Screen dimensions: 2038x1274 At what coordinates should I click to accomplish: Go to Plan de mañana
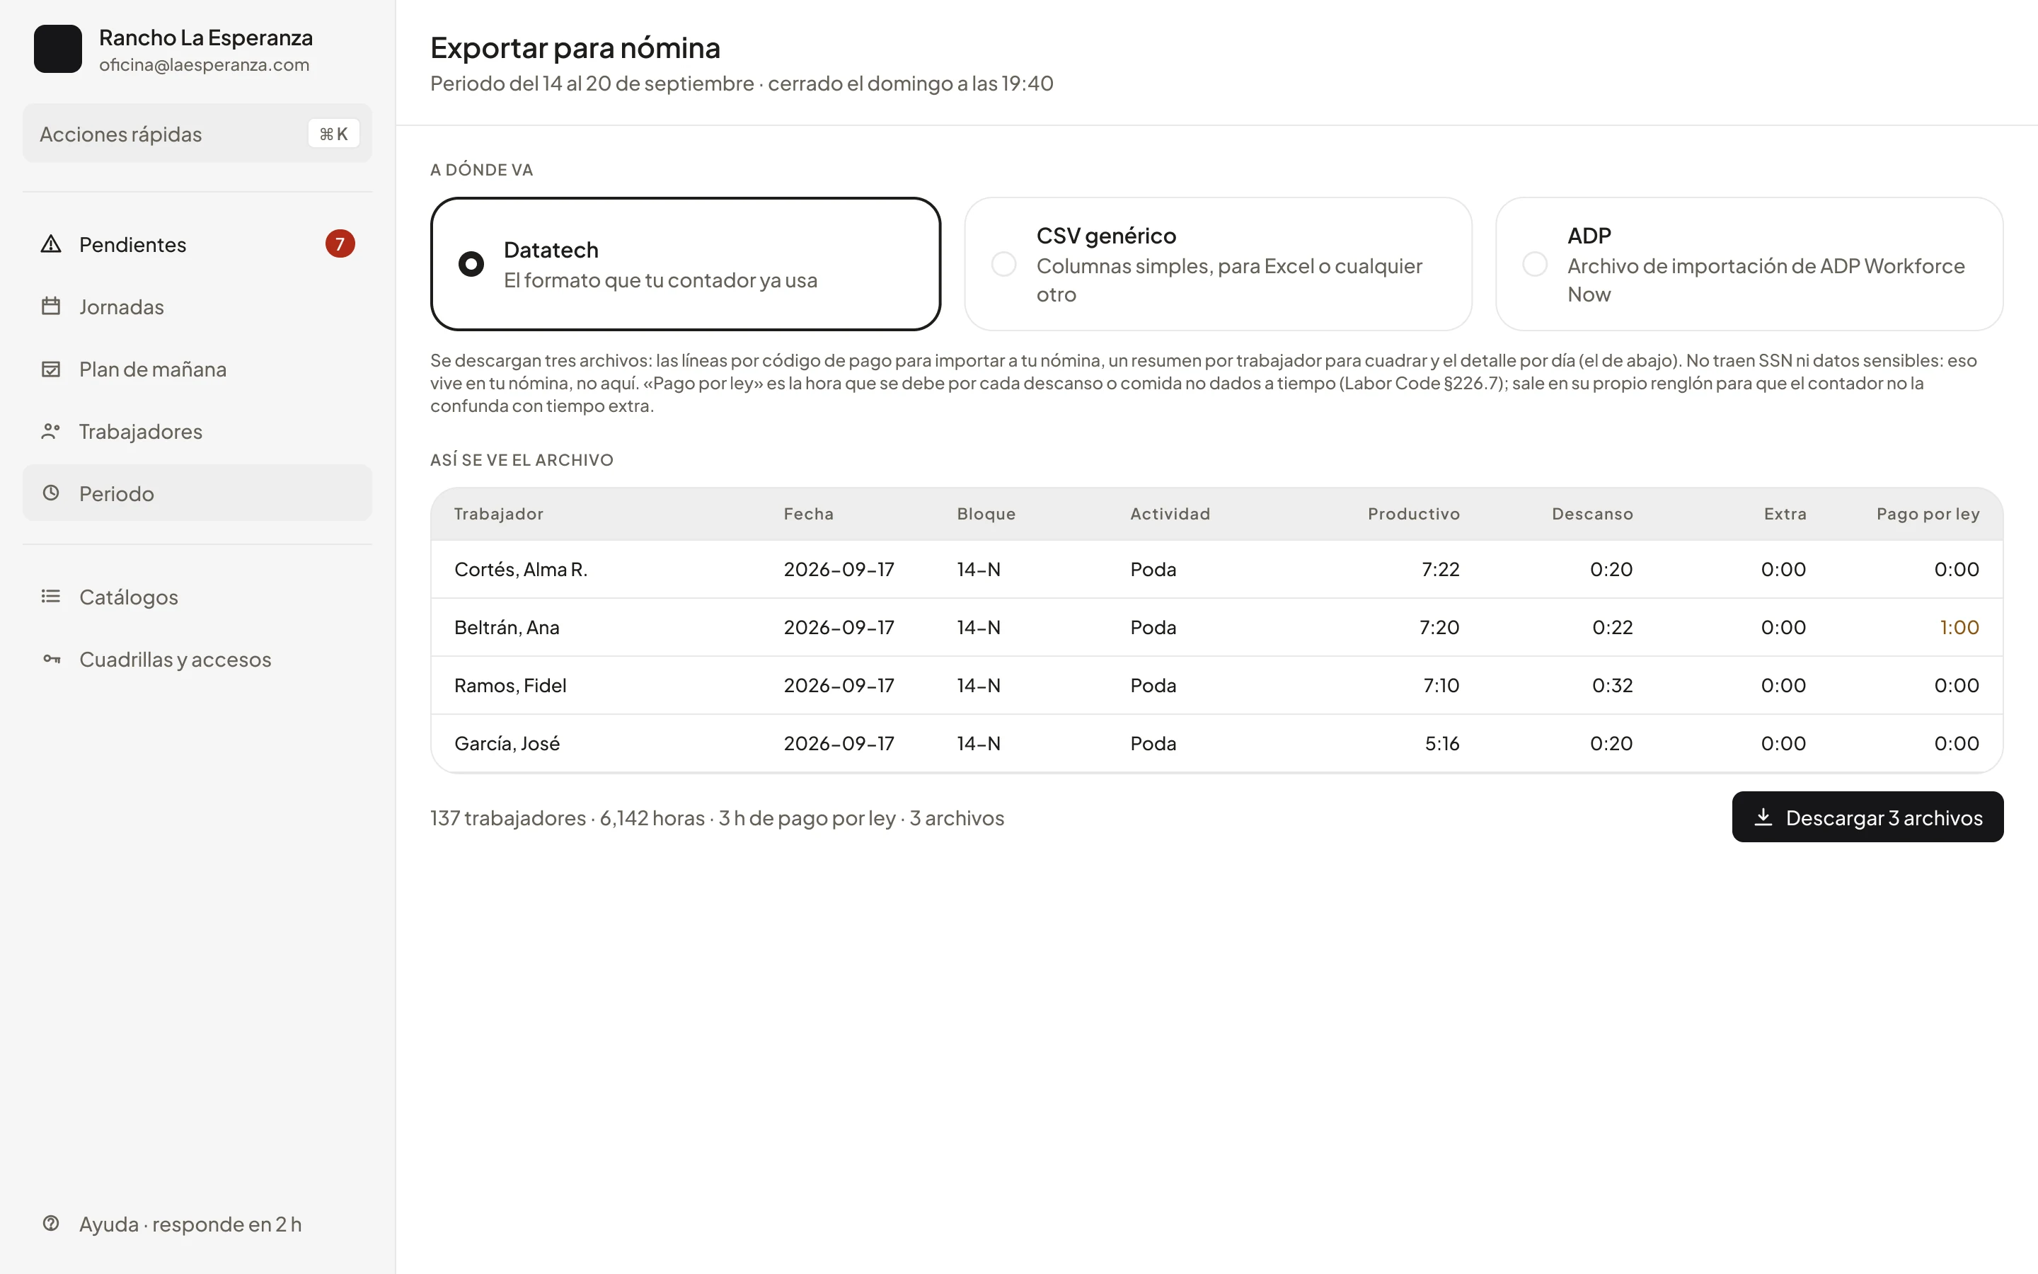197,369
